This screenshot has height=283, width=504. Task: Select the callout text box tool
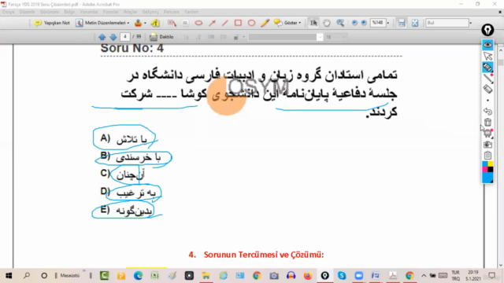click(172, 23)
